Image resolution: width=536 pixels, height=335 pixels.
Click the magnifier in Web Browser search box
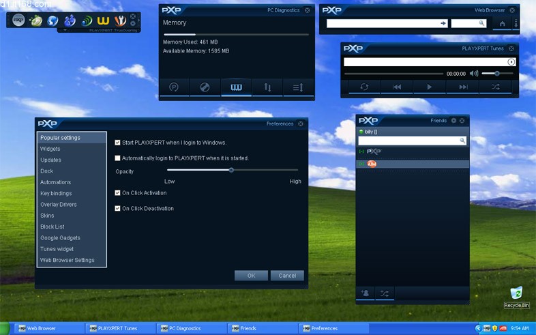(x=481, y=23)
